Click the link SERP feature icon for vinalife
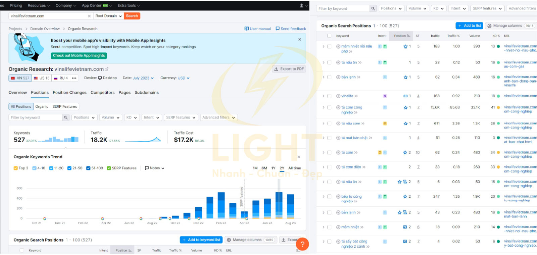The height and width of the screenshot is (255, 537). pos(405,96)
